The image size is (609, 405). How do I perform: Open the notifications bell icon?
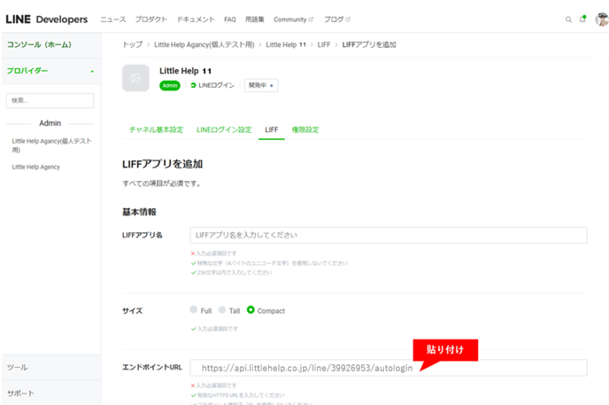582,19
